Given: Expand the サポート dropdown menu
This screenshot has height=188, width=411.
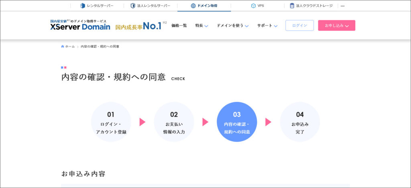Looking at the screenshot, I should [x=267, y=26].
